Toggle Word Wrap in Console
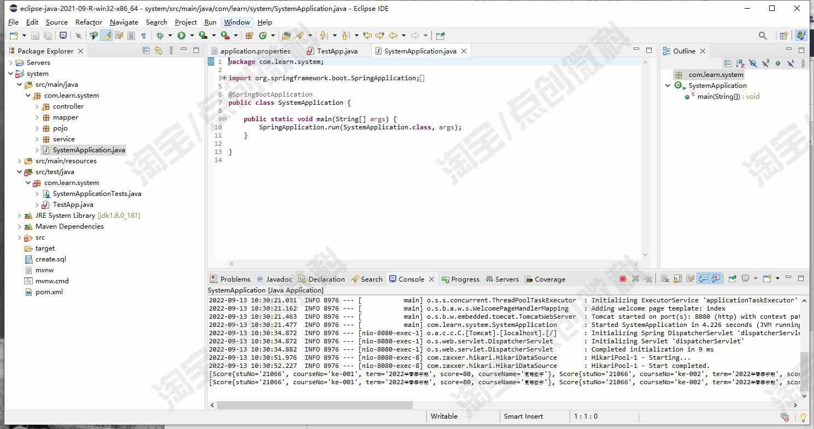Image resolution: width=814 pixels, height=429 pixels. point(690,279)
